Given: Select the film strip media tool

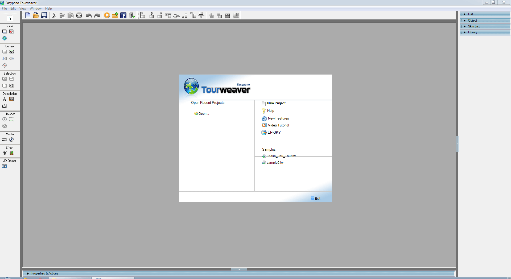Looking at the screenshot, I should point(5,139).
